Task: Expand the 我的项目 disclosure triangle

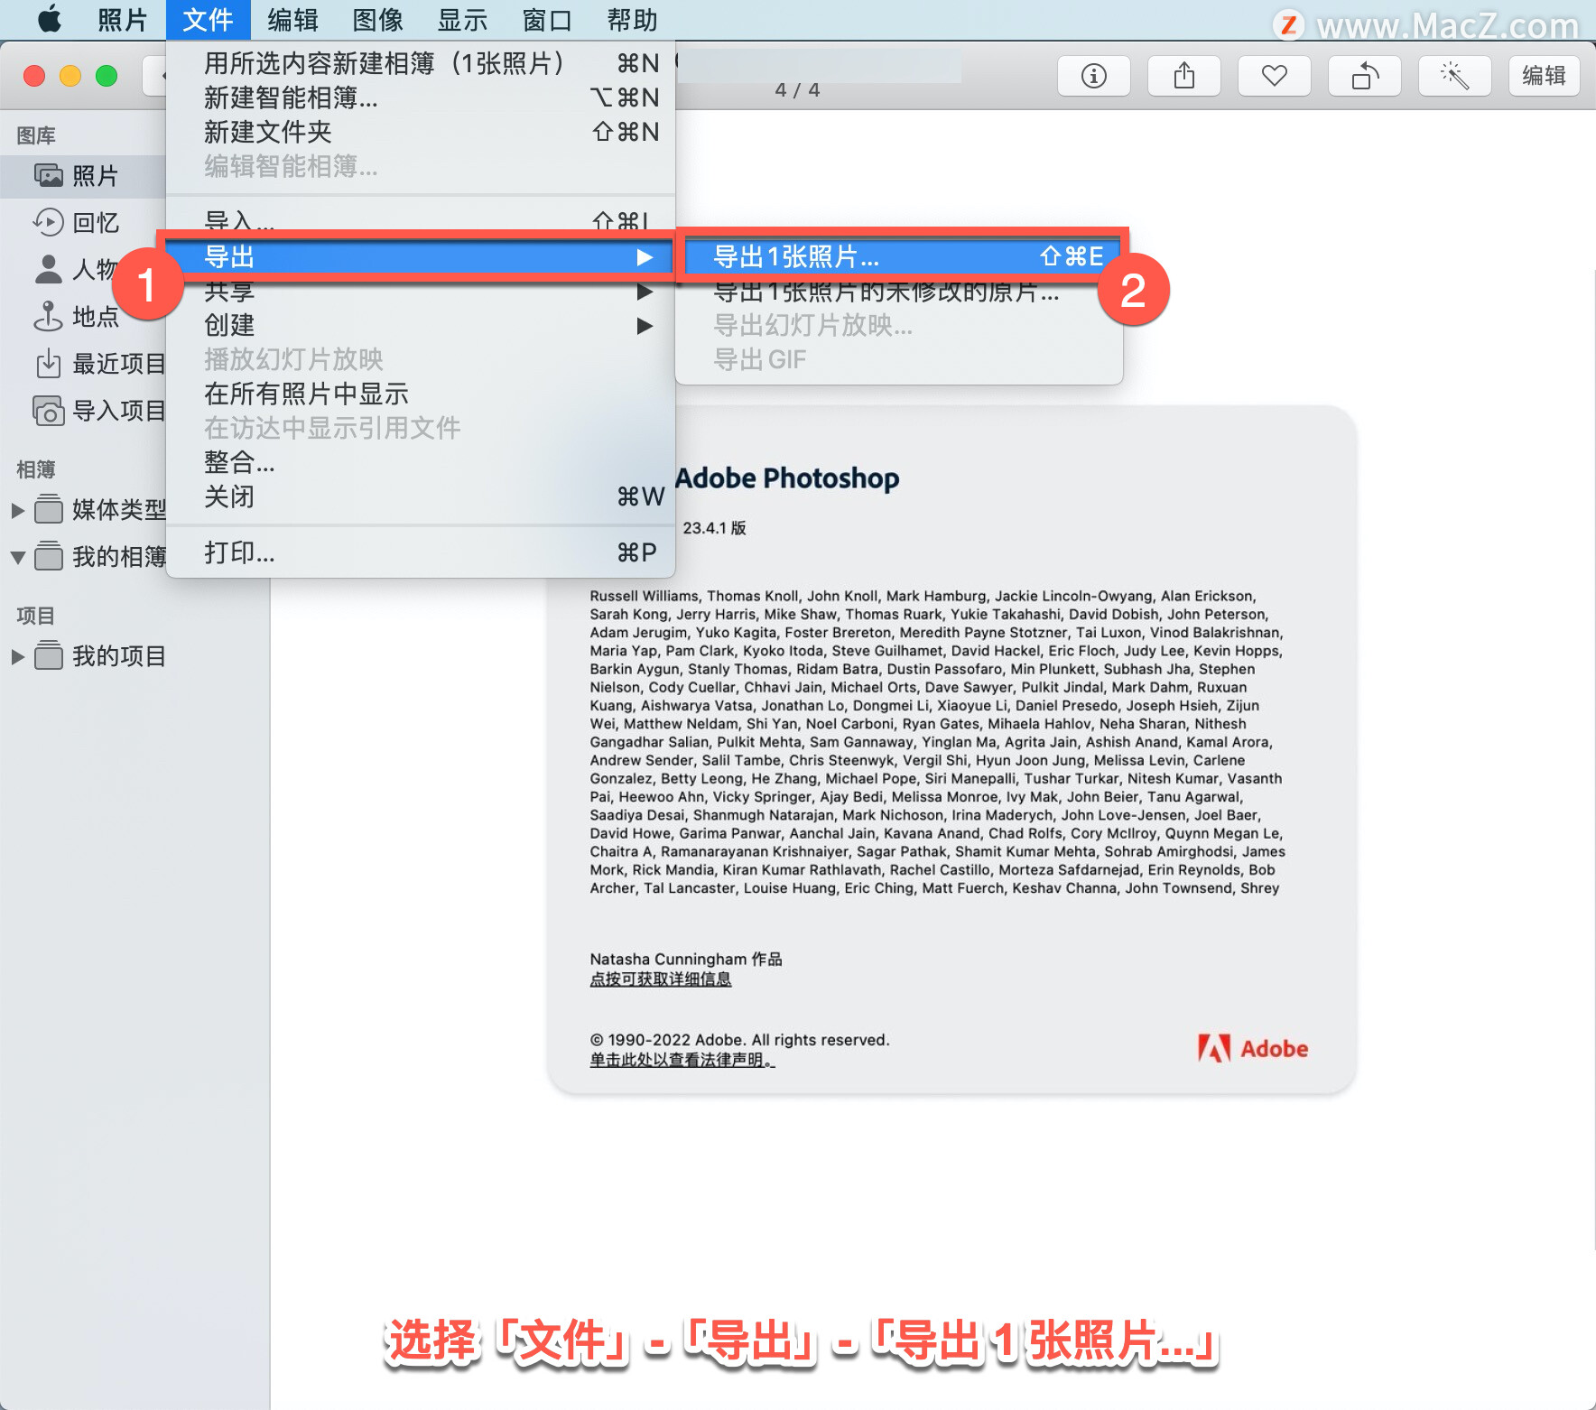Action: [x=17, y=656]
